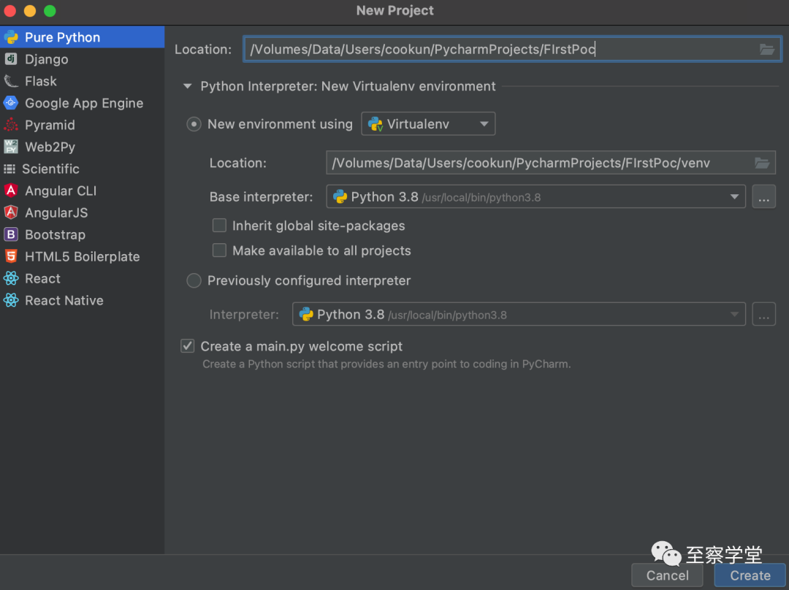789x590 pixels.
Task: Open the Virtualenv environment type dropdown
Action: pos(428,124)
